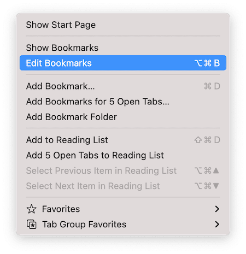Viewport: 246px width, 254px height.
Task: Choose Add Bookmarks for 5 Open Tabs…
Action: pos(123,102)
